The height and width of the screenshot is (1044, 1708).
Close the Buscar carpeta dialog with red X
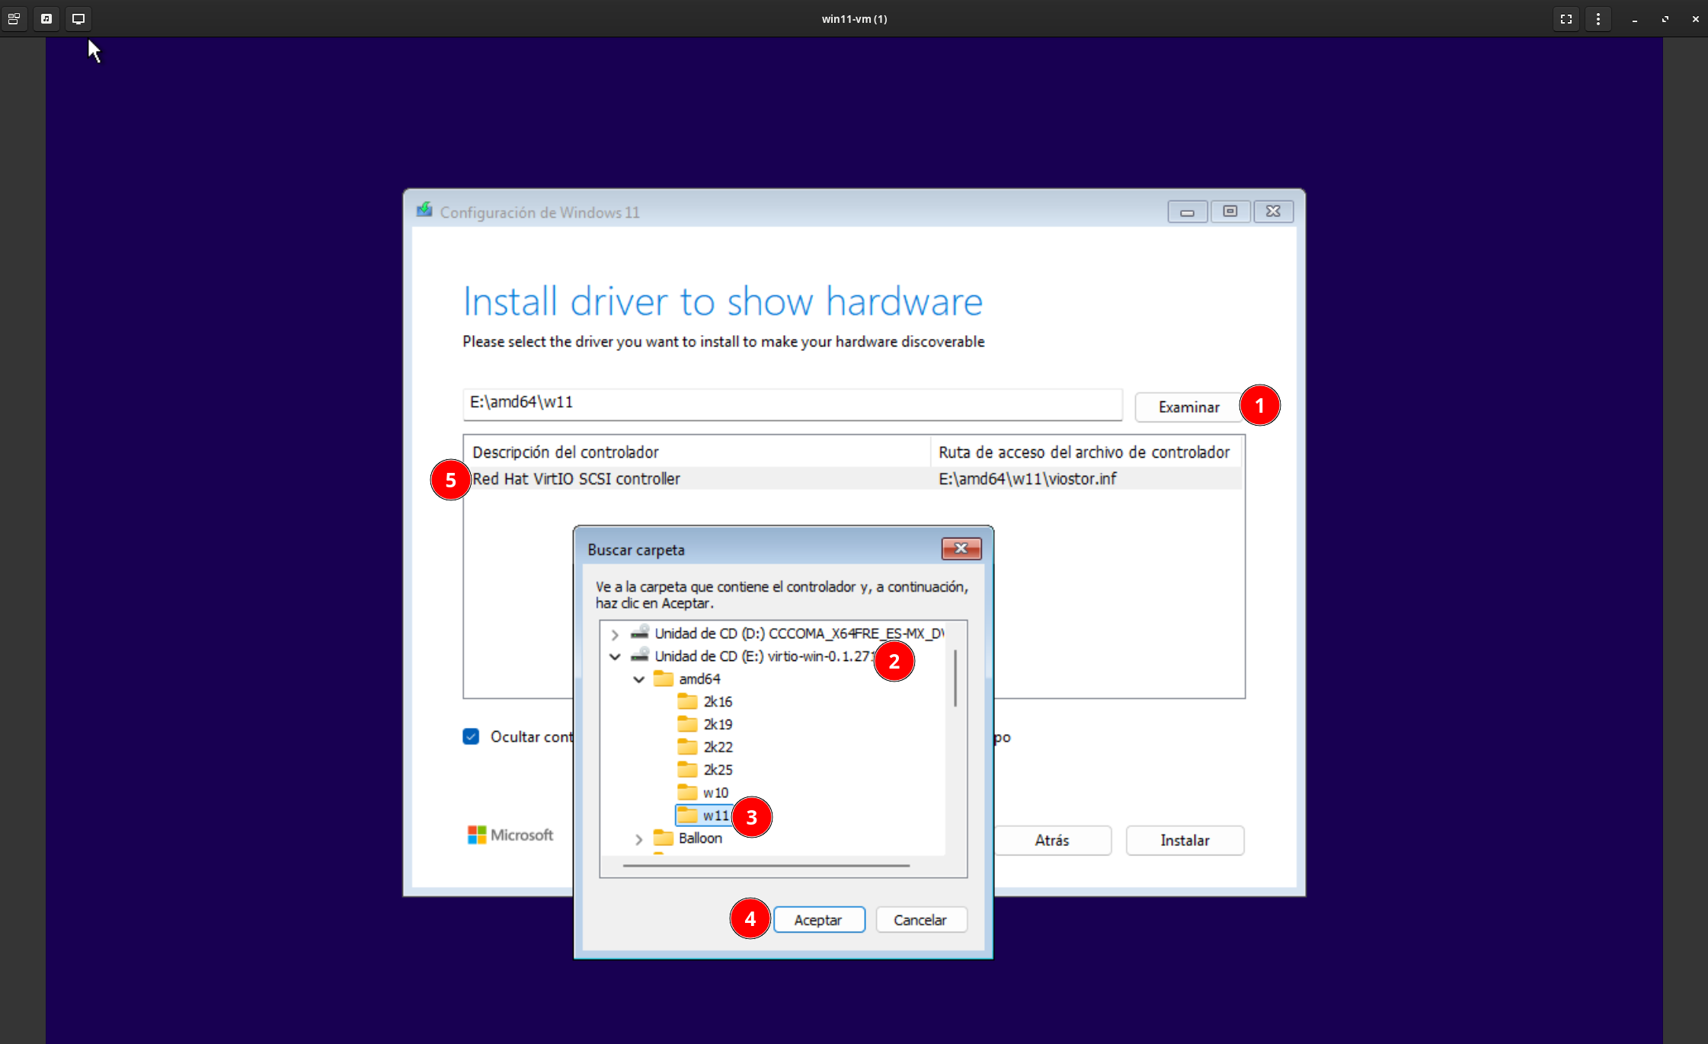click(x=961, y=548)
